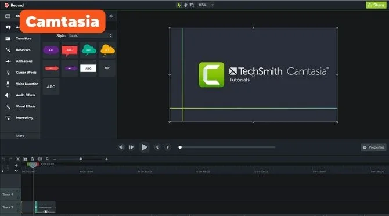Choose the white box ABC callout

click(88, 68)
